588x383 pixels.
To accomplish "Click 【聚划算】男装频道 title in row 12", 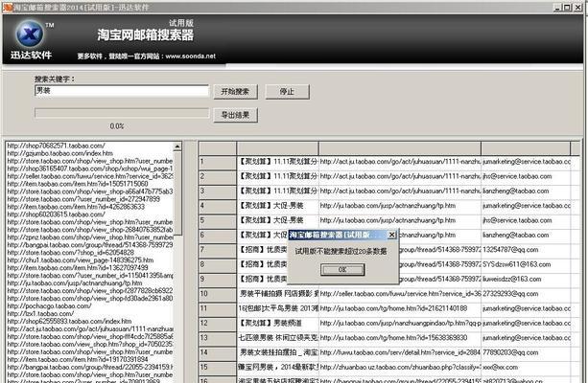I will pos(270,323).
